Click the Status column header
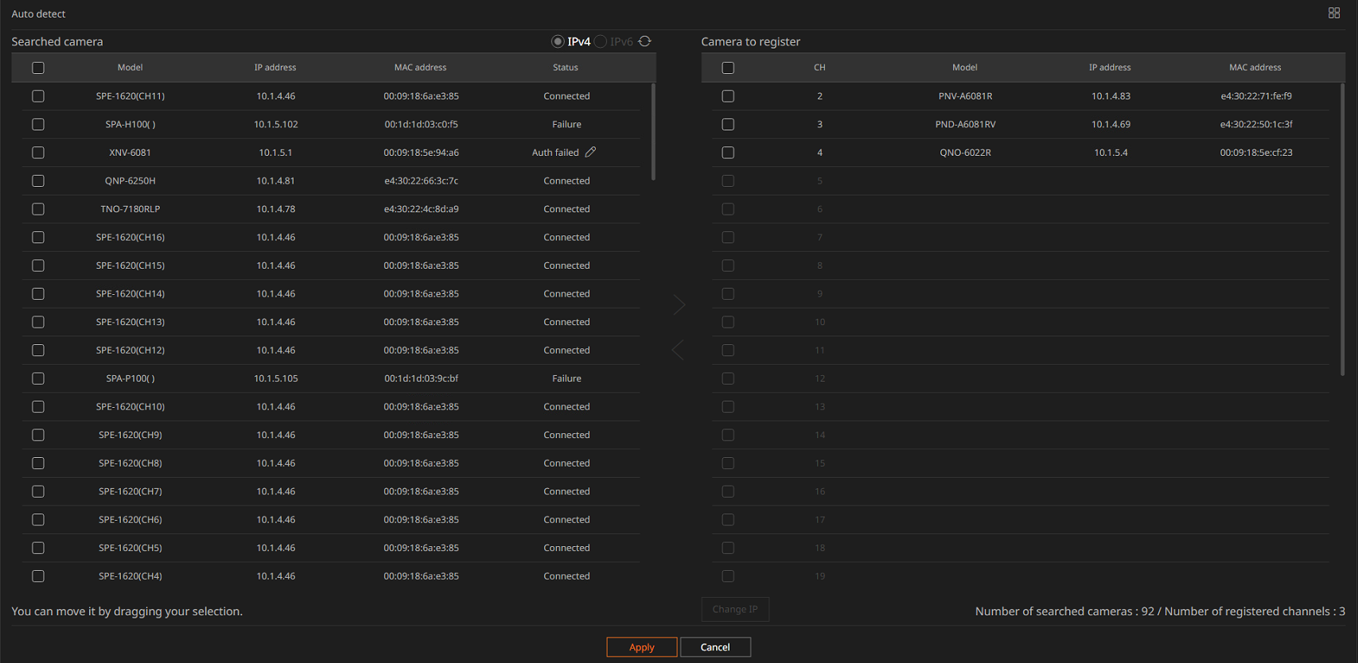The height and width of the screenshot is (663, 1358). click(566, 68)
